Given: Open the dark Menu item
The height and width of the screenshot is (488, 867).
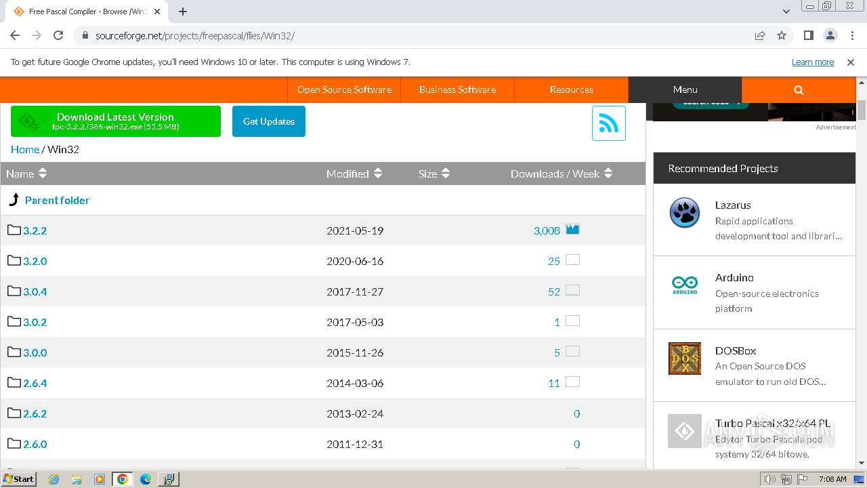Looking at the screenshot, I should (685, 89).
